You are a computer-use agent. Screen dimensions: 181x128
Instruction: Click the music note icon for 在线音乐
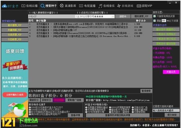pyautogui.click(x=100, y=6)
